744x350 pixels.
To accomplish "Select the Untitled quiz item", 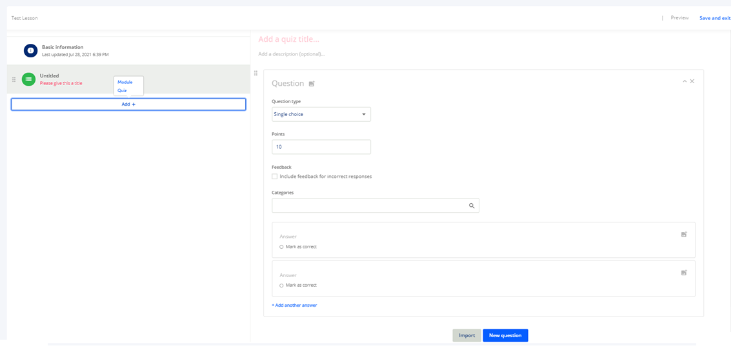I will (128, 79).
